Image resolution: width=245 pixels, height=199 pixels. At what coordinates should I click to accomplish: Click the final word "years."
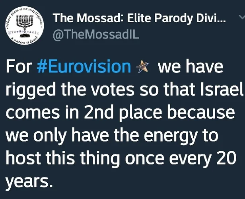(x=29, y=182)
